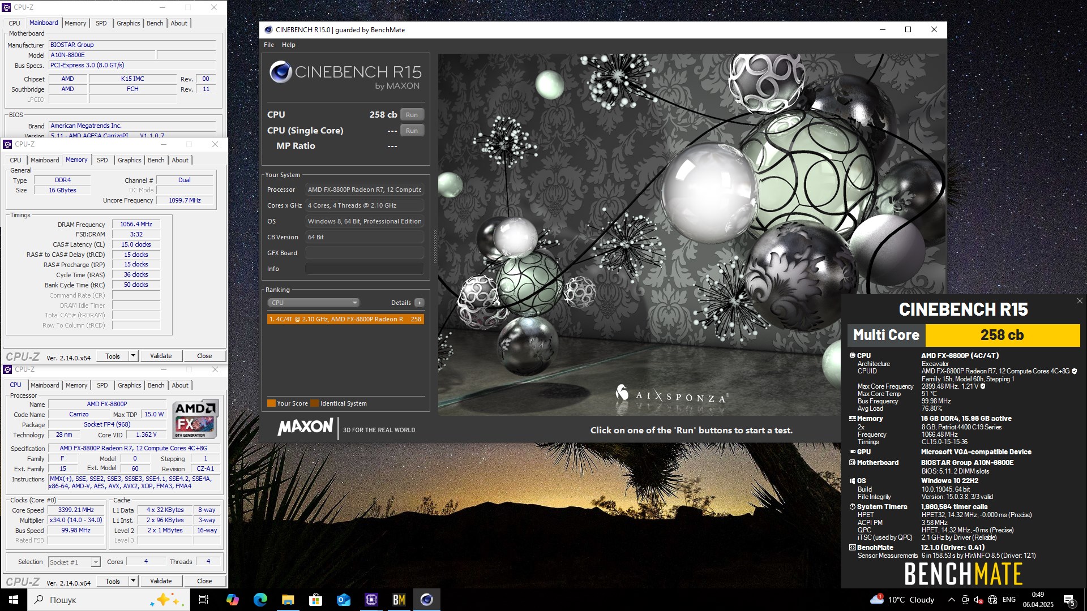The width and height of the screenshot is (1087, 611).
Task: Click top CPU-Z window title icon
Action: click(x=7, y=7)
